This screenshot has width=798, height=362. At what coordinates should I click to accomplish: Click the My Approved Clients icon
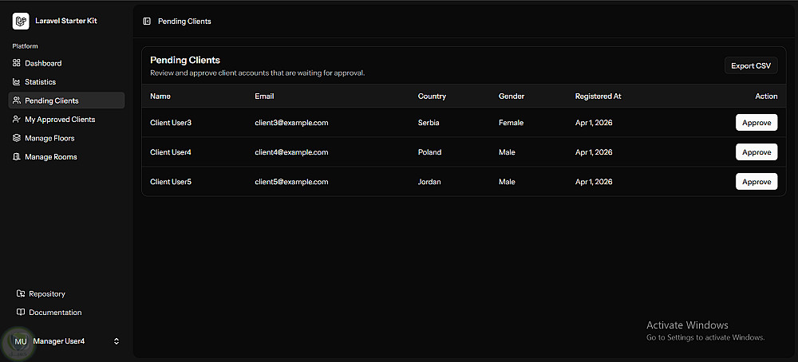click(x=17, y=120)
